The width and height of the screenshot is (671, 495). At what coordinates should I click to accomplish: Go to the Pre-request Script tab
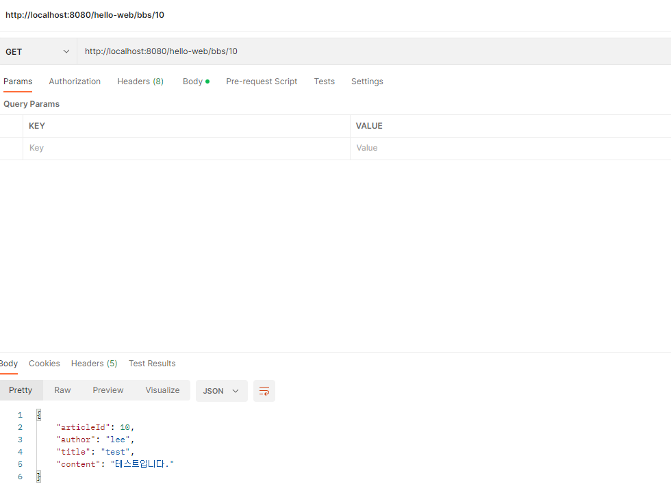[262, 81]
